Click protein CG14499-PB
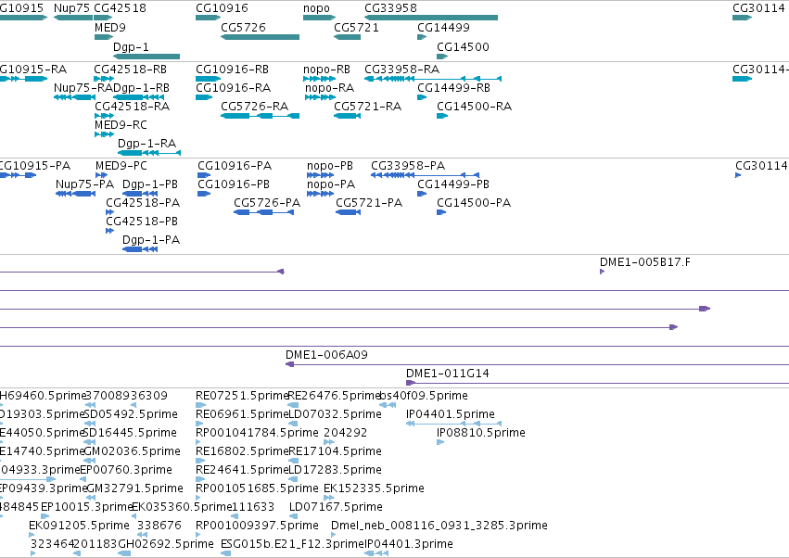Screen dimensions: 789x558 (x=453, y=184)
